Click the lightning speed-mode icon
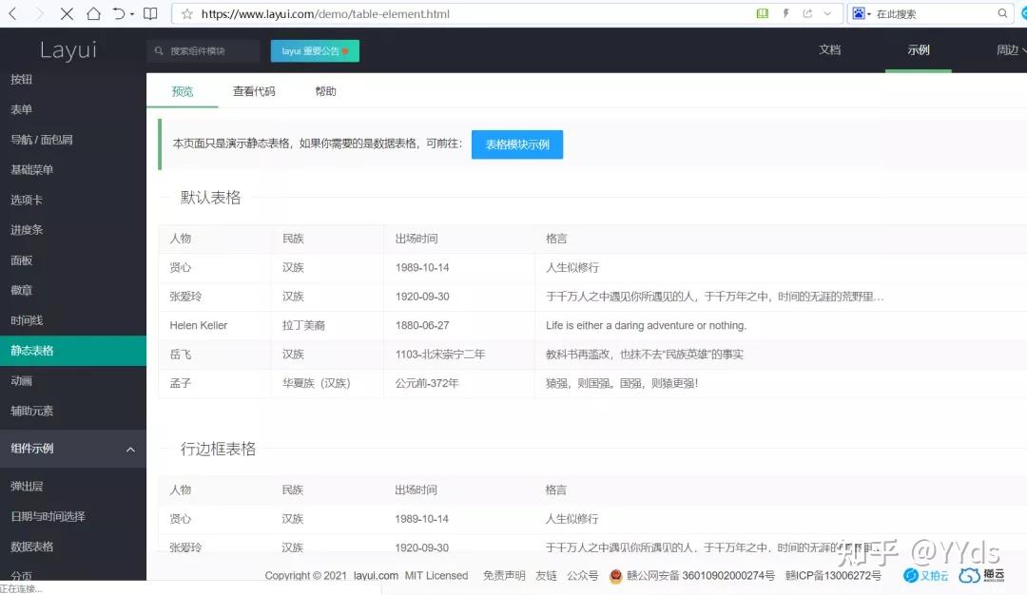The image size is (1027, 595). pyautogui.click(x=785, y=13)
